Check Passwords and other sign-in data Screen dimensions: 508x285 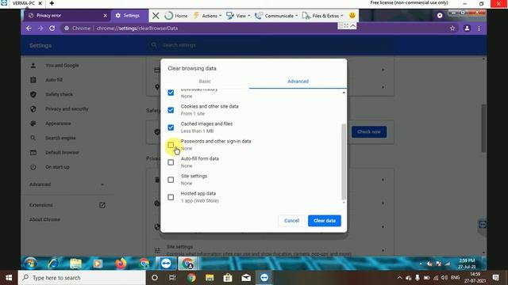[171, 145]
